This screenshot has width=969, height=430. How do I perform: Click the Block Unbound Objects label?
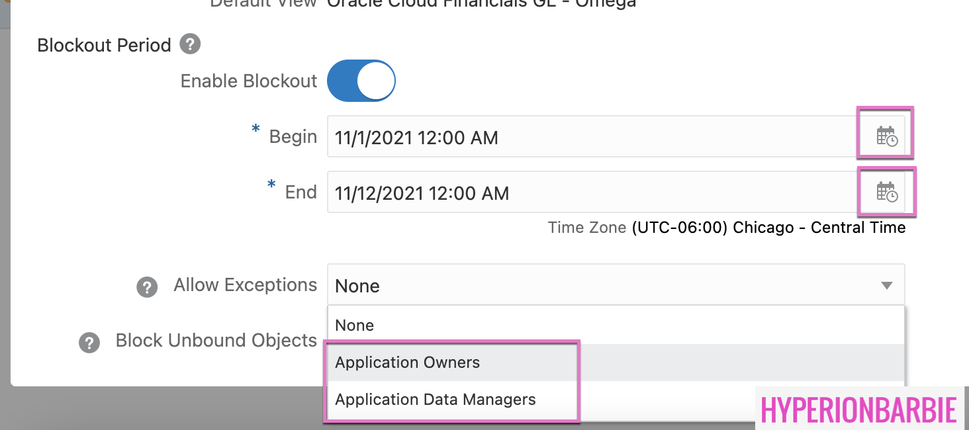pyautogui.click(x=216, y=340)
